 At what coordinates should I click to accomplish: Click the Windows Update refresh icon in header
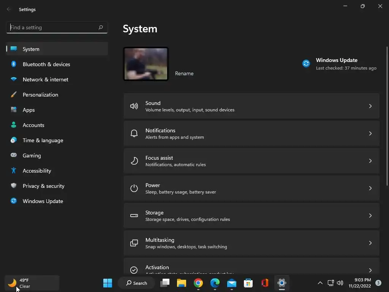point(306,63)
